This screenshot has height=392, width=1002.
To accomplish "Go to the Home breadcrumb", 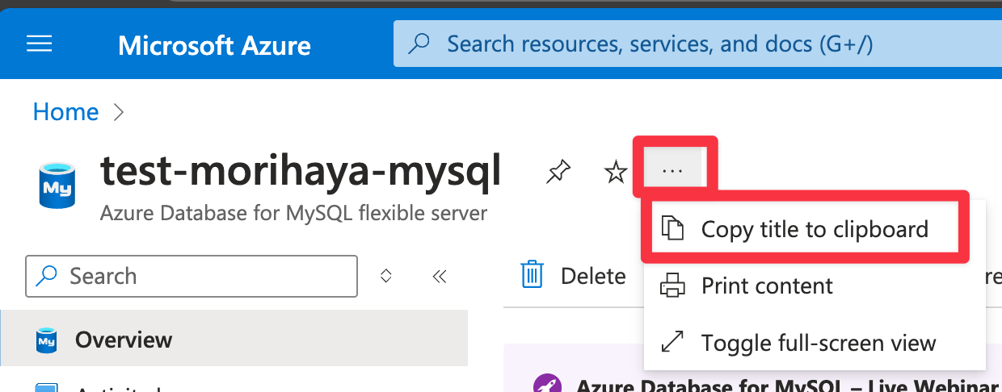I will coord(65,111).
